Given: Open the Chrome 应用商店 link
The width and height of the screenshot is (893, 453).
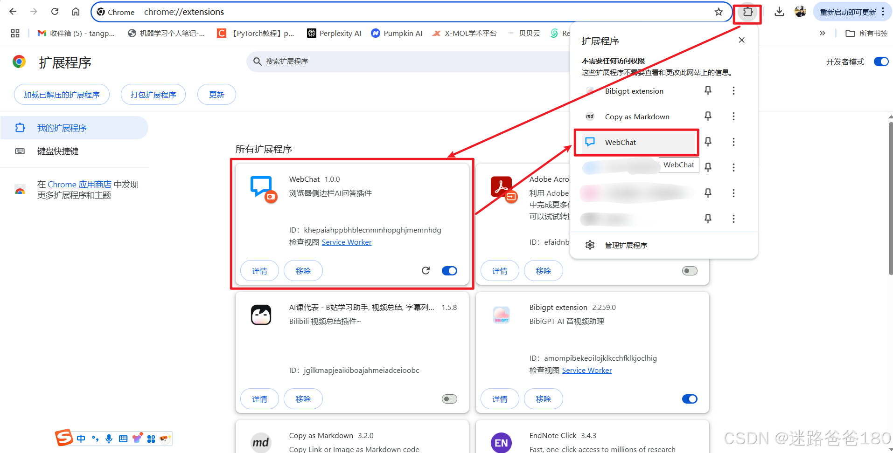Looking at the screenshot, I should (79, 185).
